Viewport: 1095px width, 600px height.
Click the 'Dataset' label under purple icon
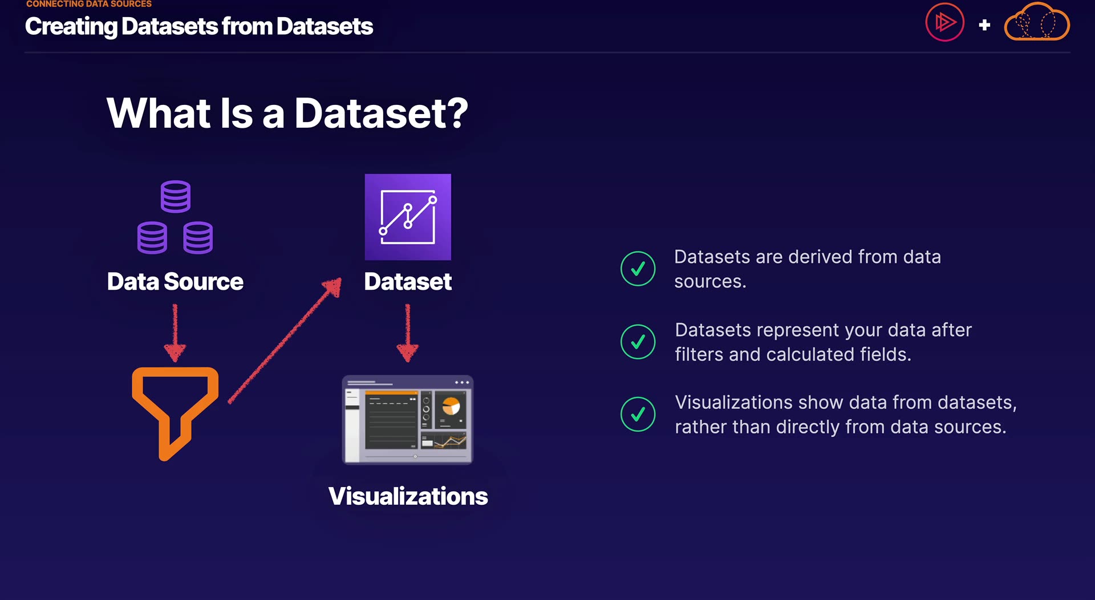pos(408,282)
